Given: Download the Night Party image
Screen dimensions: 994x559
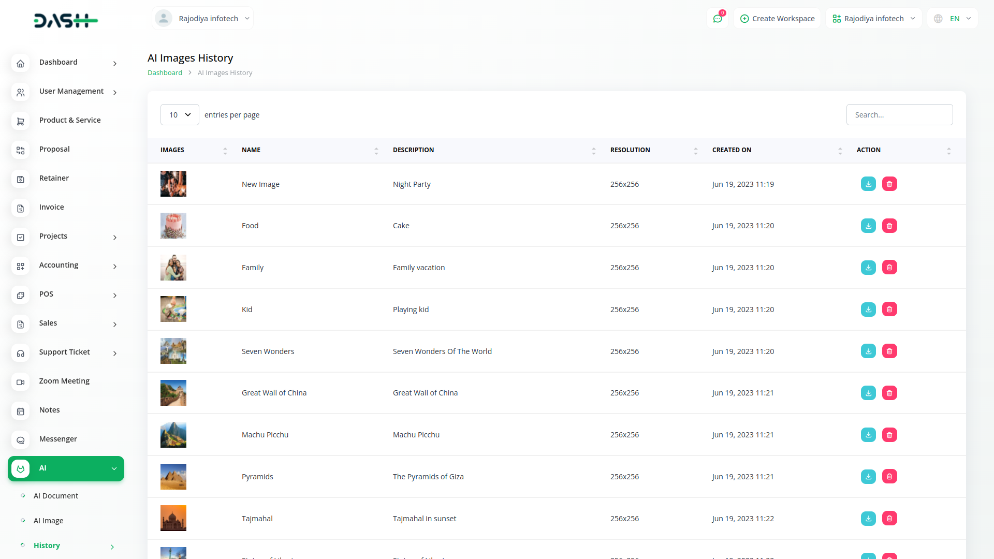Looking at the screenshot, I should (x=868, y=184).
